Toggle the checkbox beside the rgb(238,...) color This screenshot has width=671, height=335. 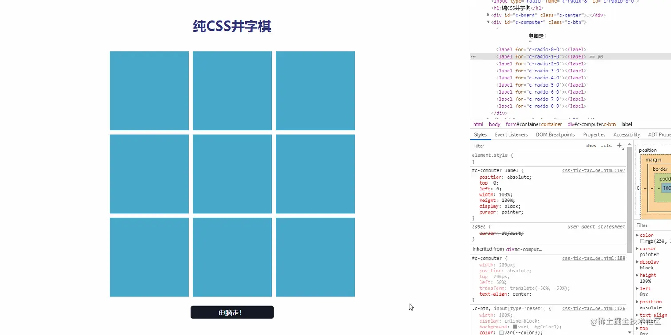tap(642, 241)
